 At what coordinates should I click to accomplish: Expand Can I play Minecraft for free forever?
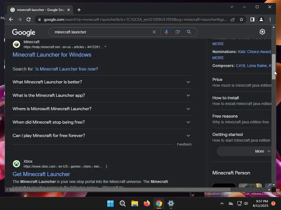[x=102, y=136]
